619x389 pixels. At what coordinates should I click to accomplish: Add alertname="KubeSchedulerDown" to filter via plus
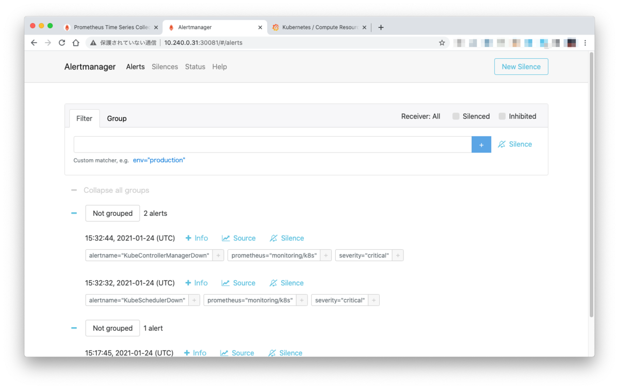[x=194, y=300]
